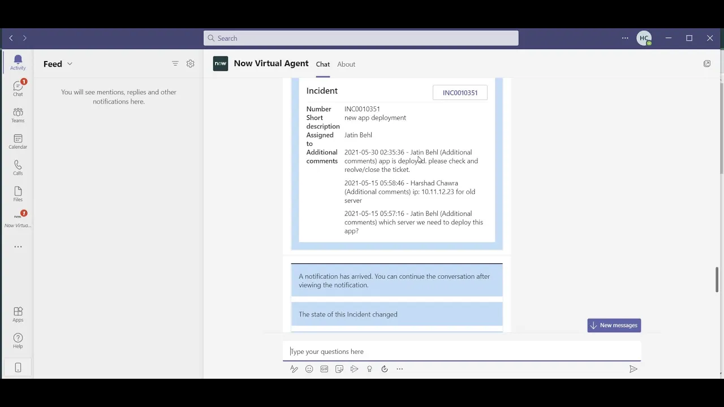Image resolution: width=724 pixels, height=407 pixels.
Task: Open the Apps store in sidebar
Action: click(18, 314)
